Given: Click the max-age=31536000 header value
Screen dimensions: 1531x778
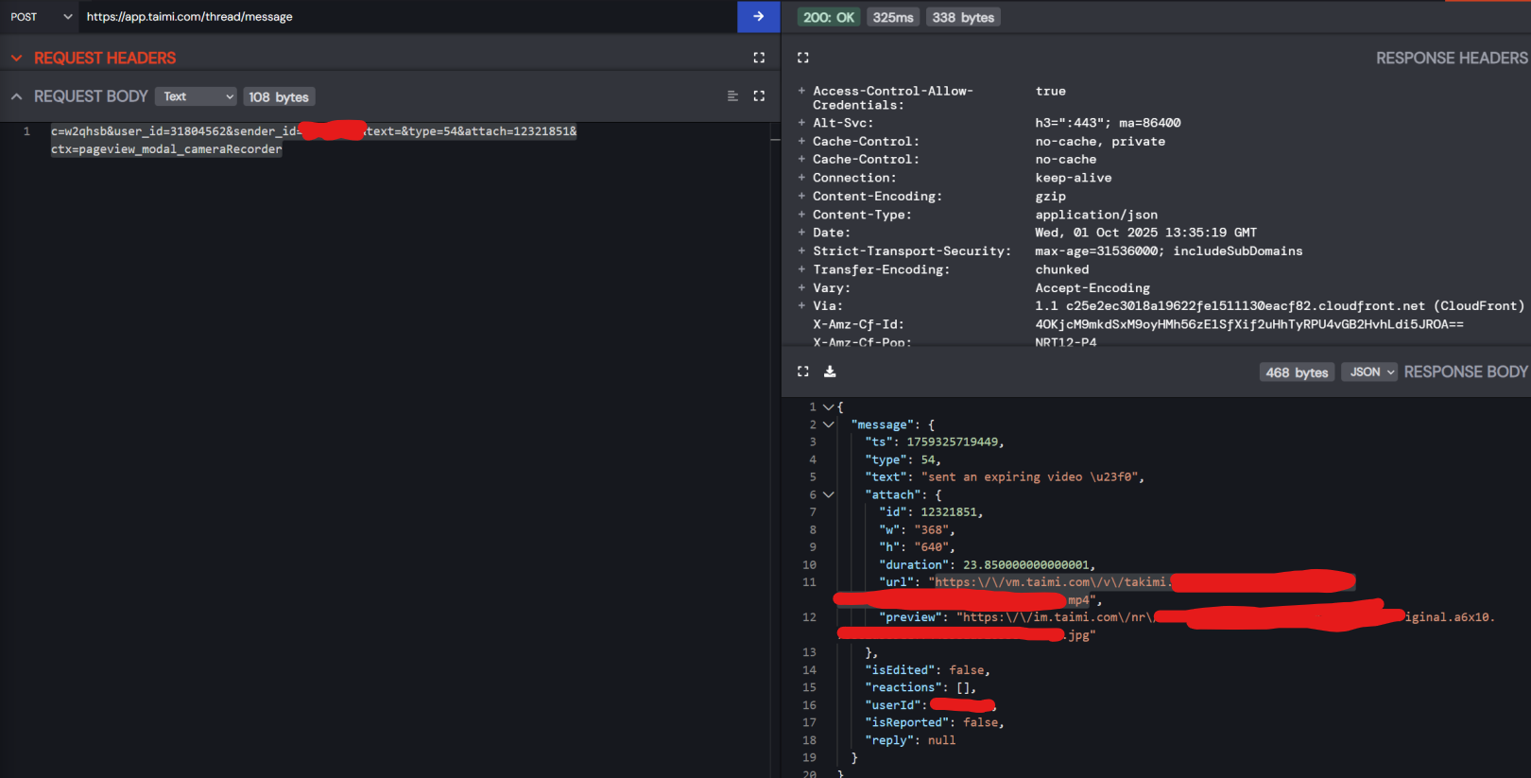Looking at the screenshot, I should (x=1169, y=251).
